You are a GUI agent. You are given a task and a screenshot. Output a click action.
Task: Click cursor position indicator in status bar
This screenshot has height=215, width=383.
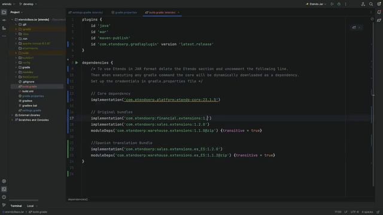click(x=338, y=212)
